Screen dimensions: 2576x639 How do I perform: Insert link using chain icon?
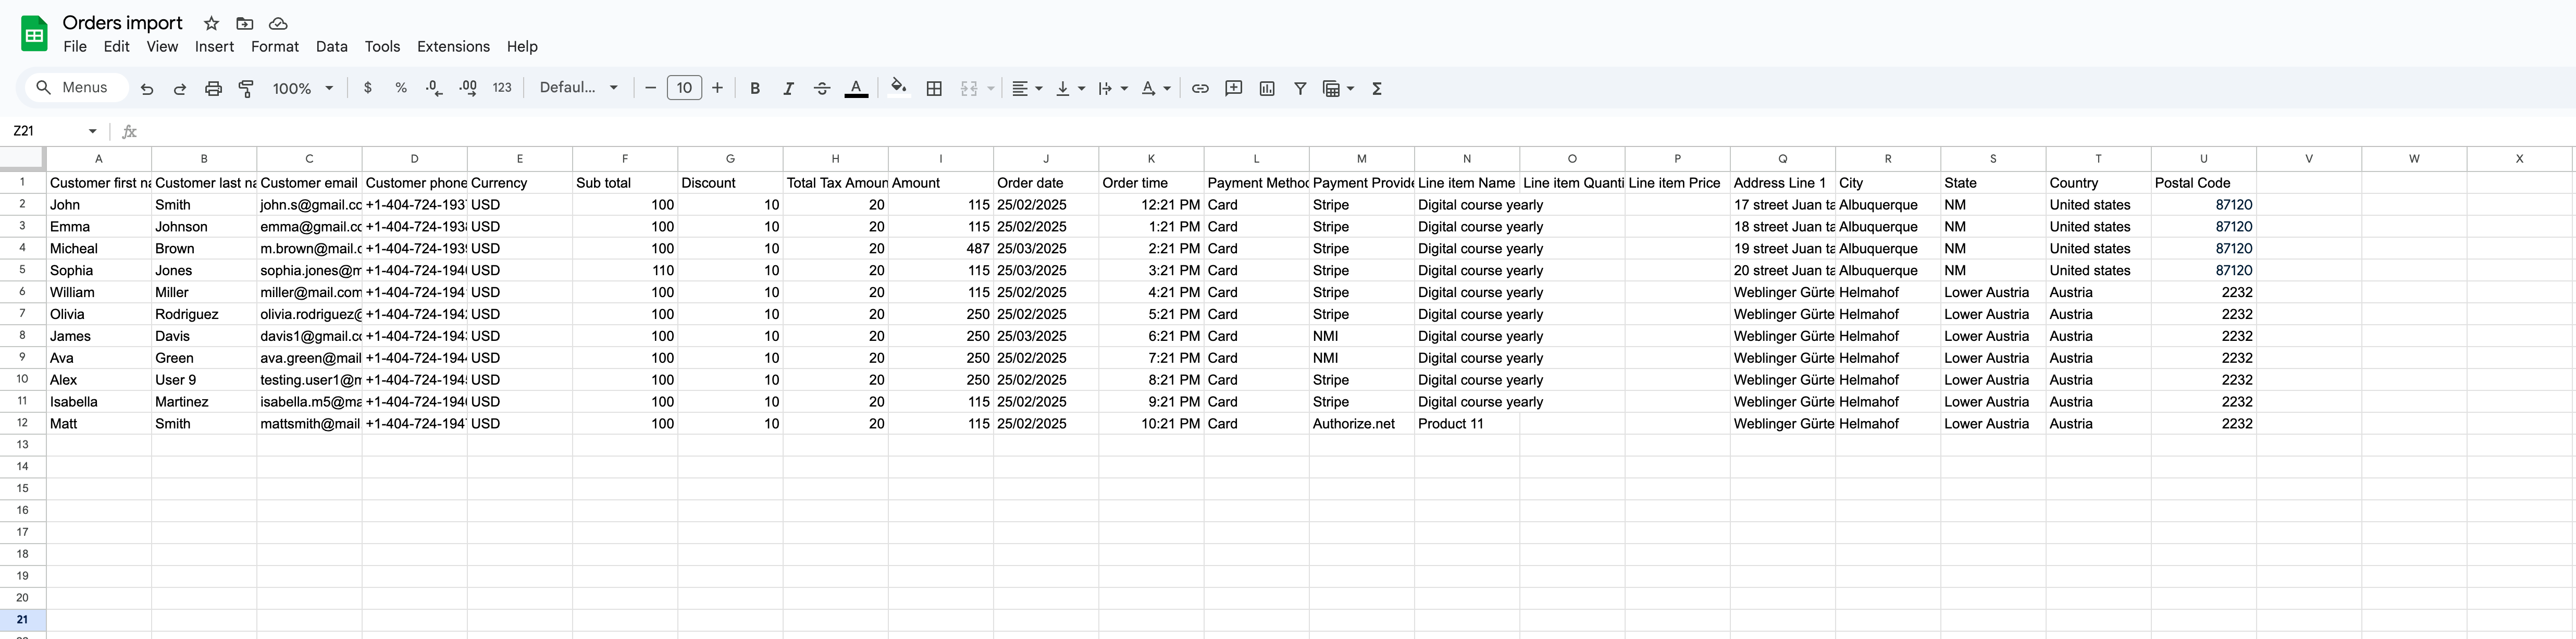coord(1200,88)
